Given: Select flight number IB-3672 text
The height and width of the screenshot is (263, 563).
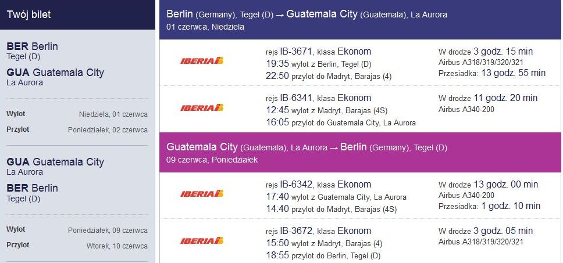Looking at the screenshot, I should tap(296, 230).
